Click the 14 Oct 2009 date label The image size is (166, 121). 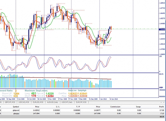pos(31,99)
